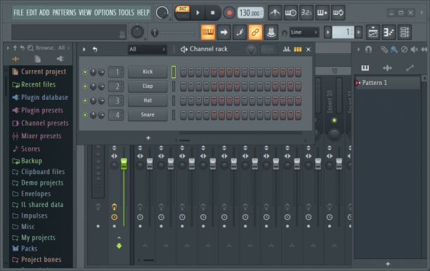Add a new channel with the plus button below the Snare channel
430x271 pixels.
click(x=148, y=138)
